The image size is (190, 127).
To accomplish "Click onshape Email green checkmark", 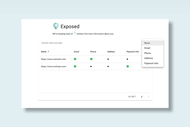I will [x=75, y=66].
